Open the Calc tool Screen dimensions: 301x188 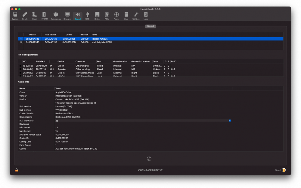click(x=126, y=16)
